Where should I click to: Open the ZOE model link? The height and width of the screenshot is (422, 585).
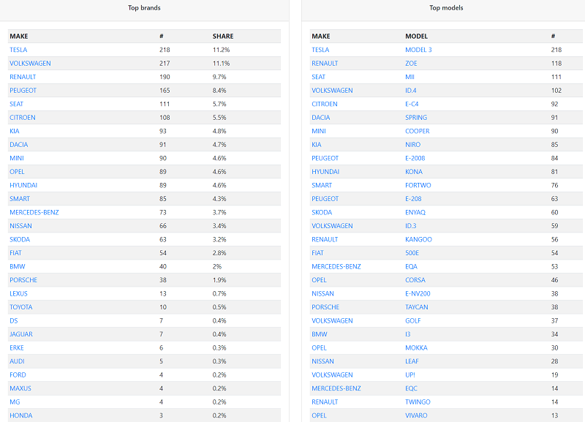coord(411,64)
